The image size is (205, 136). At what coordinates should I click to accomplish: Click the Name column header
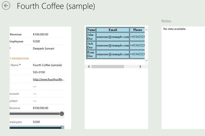(91, 30)
